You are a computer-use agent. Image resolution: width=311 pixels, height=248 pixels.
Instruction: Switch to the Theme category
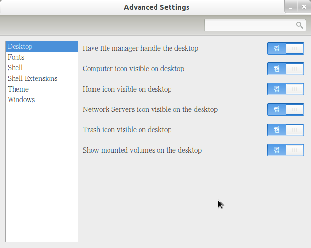pos(42,89)
